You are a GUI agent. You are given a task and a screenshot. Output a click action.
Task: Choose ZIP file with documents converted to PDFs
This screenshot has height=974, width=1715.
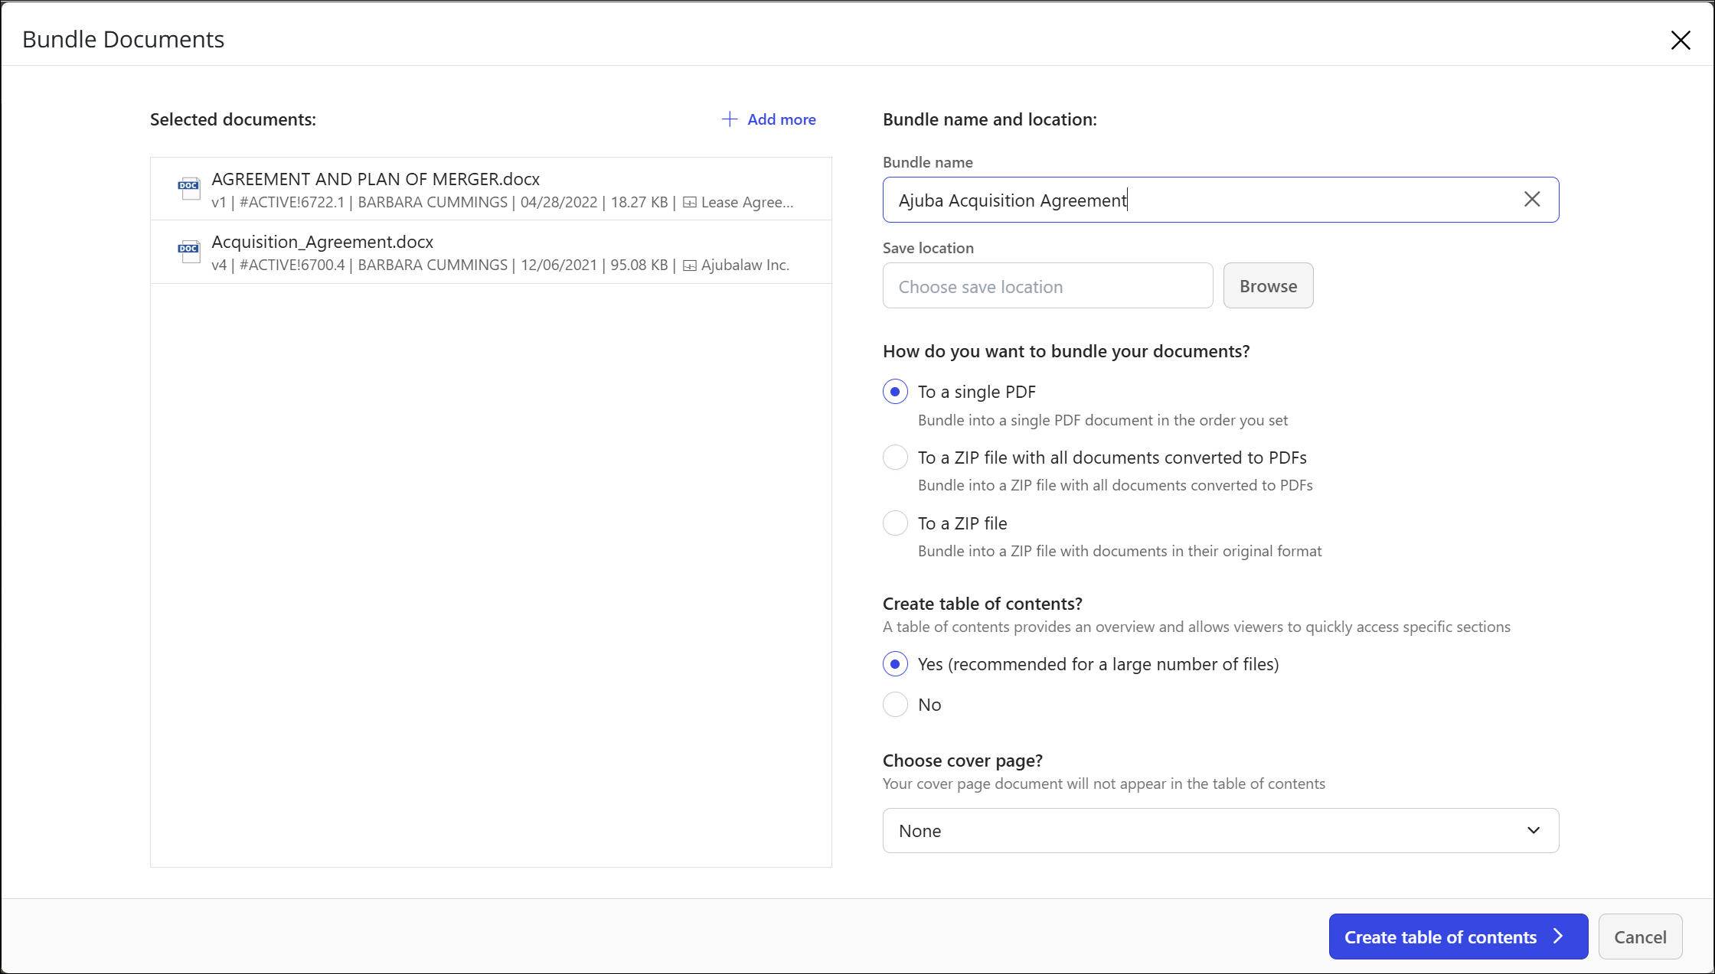click(895, 458)
